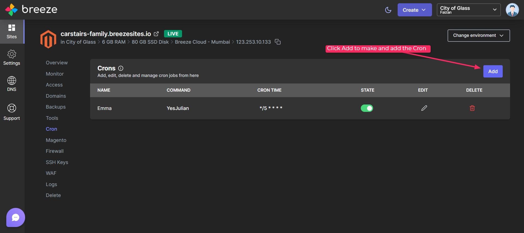Screen dimensions: 524x233
Task: Go to the WAF section
Action: pyautogui.click(x=51, y=173)
